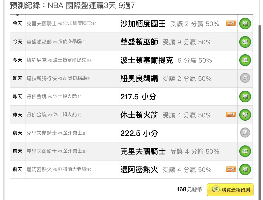
Task: Open 紐約尼克 vs 波士頓塞爾提克 matchup
Action: (59, 60)
